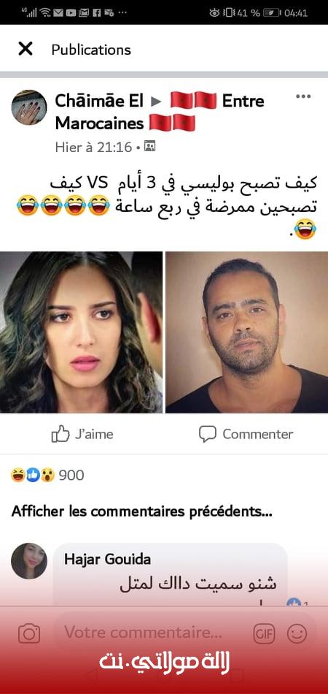Open Hajar Gouida's name link

108,559
